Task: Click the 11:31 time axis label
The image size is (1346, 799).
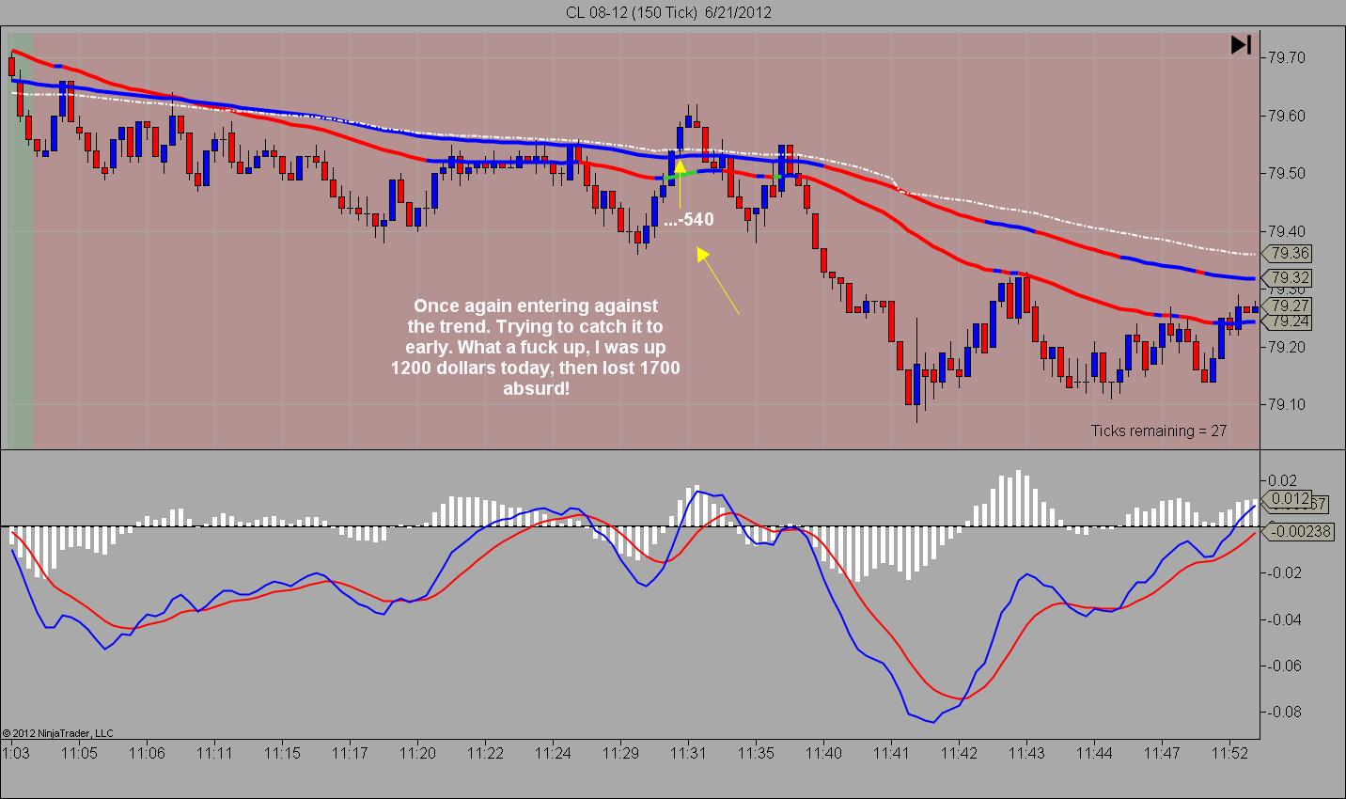Action: point(688,753)
